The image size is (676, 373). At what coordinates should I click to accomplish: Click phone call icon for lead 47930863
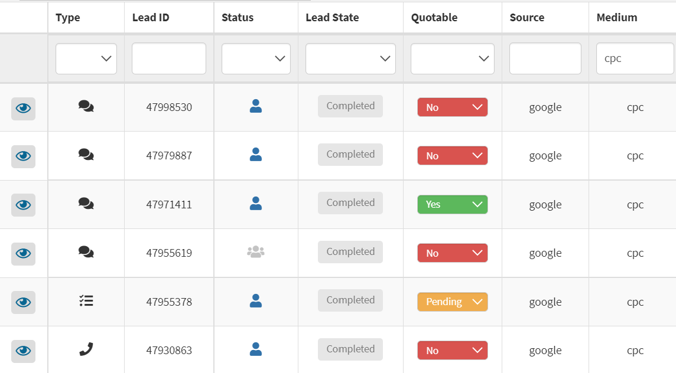86,349
